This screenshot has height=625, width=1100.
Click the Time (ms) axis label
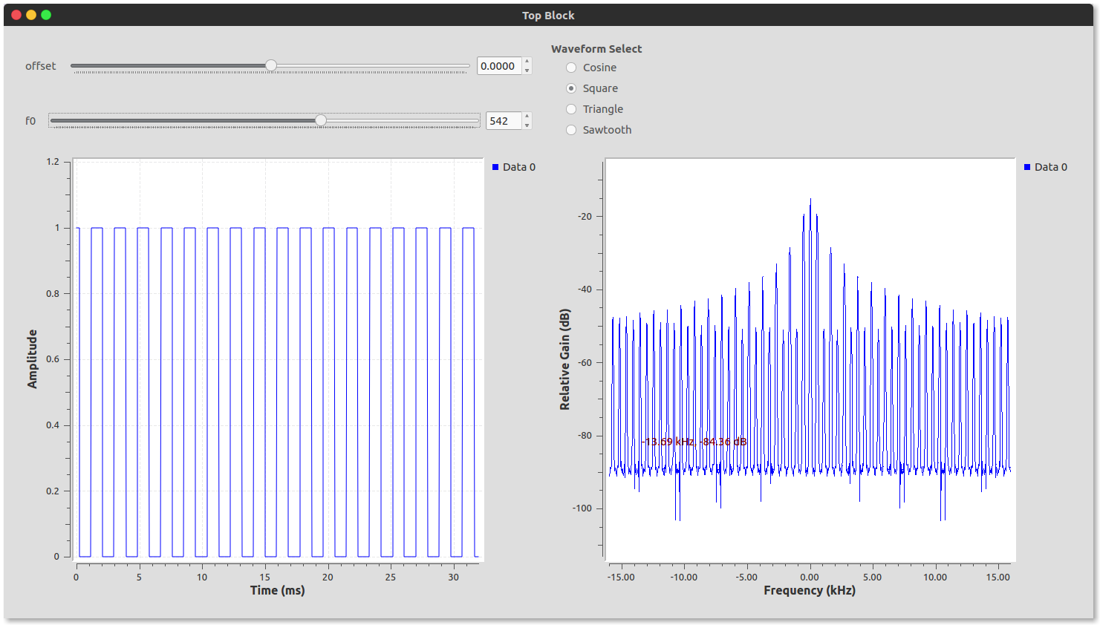277,590
